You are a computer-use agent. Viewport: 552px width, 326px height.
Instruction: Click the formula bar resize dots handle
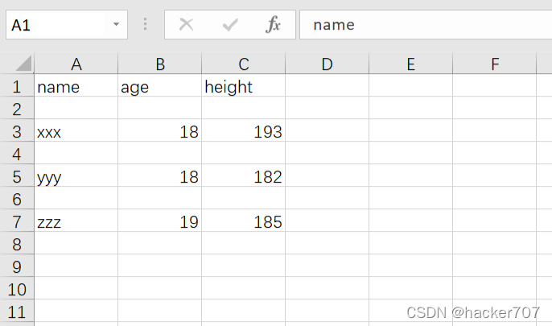[146, 25]
